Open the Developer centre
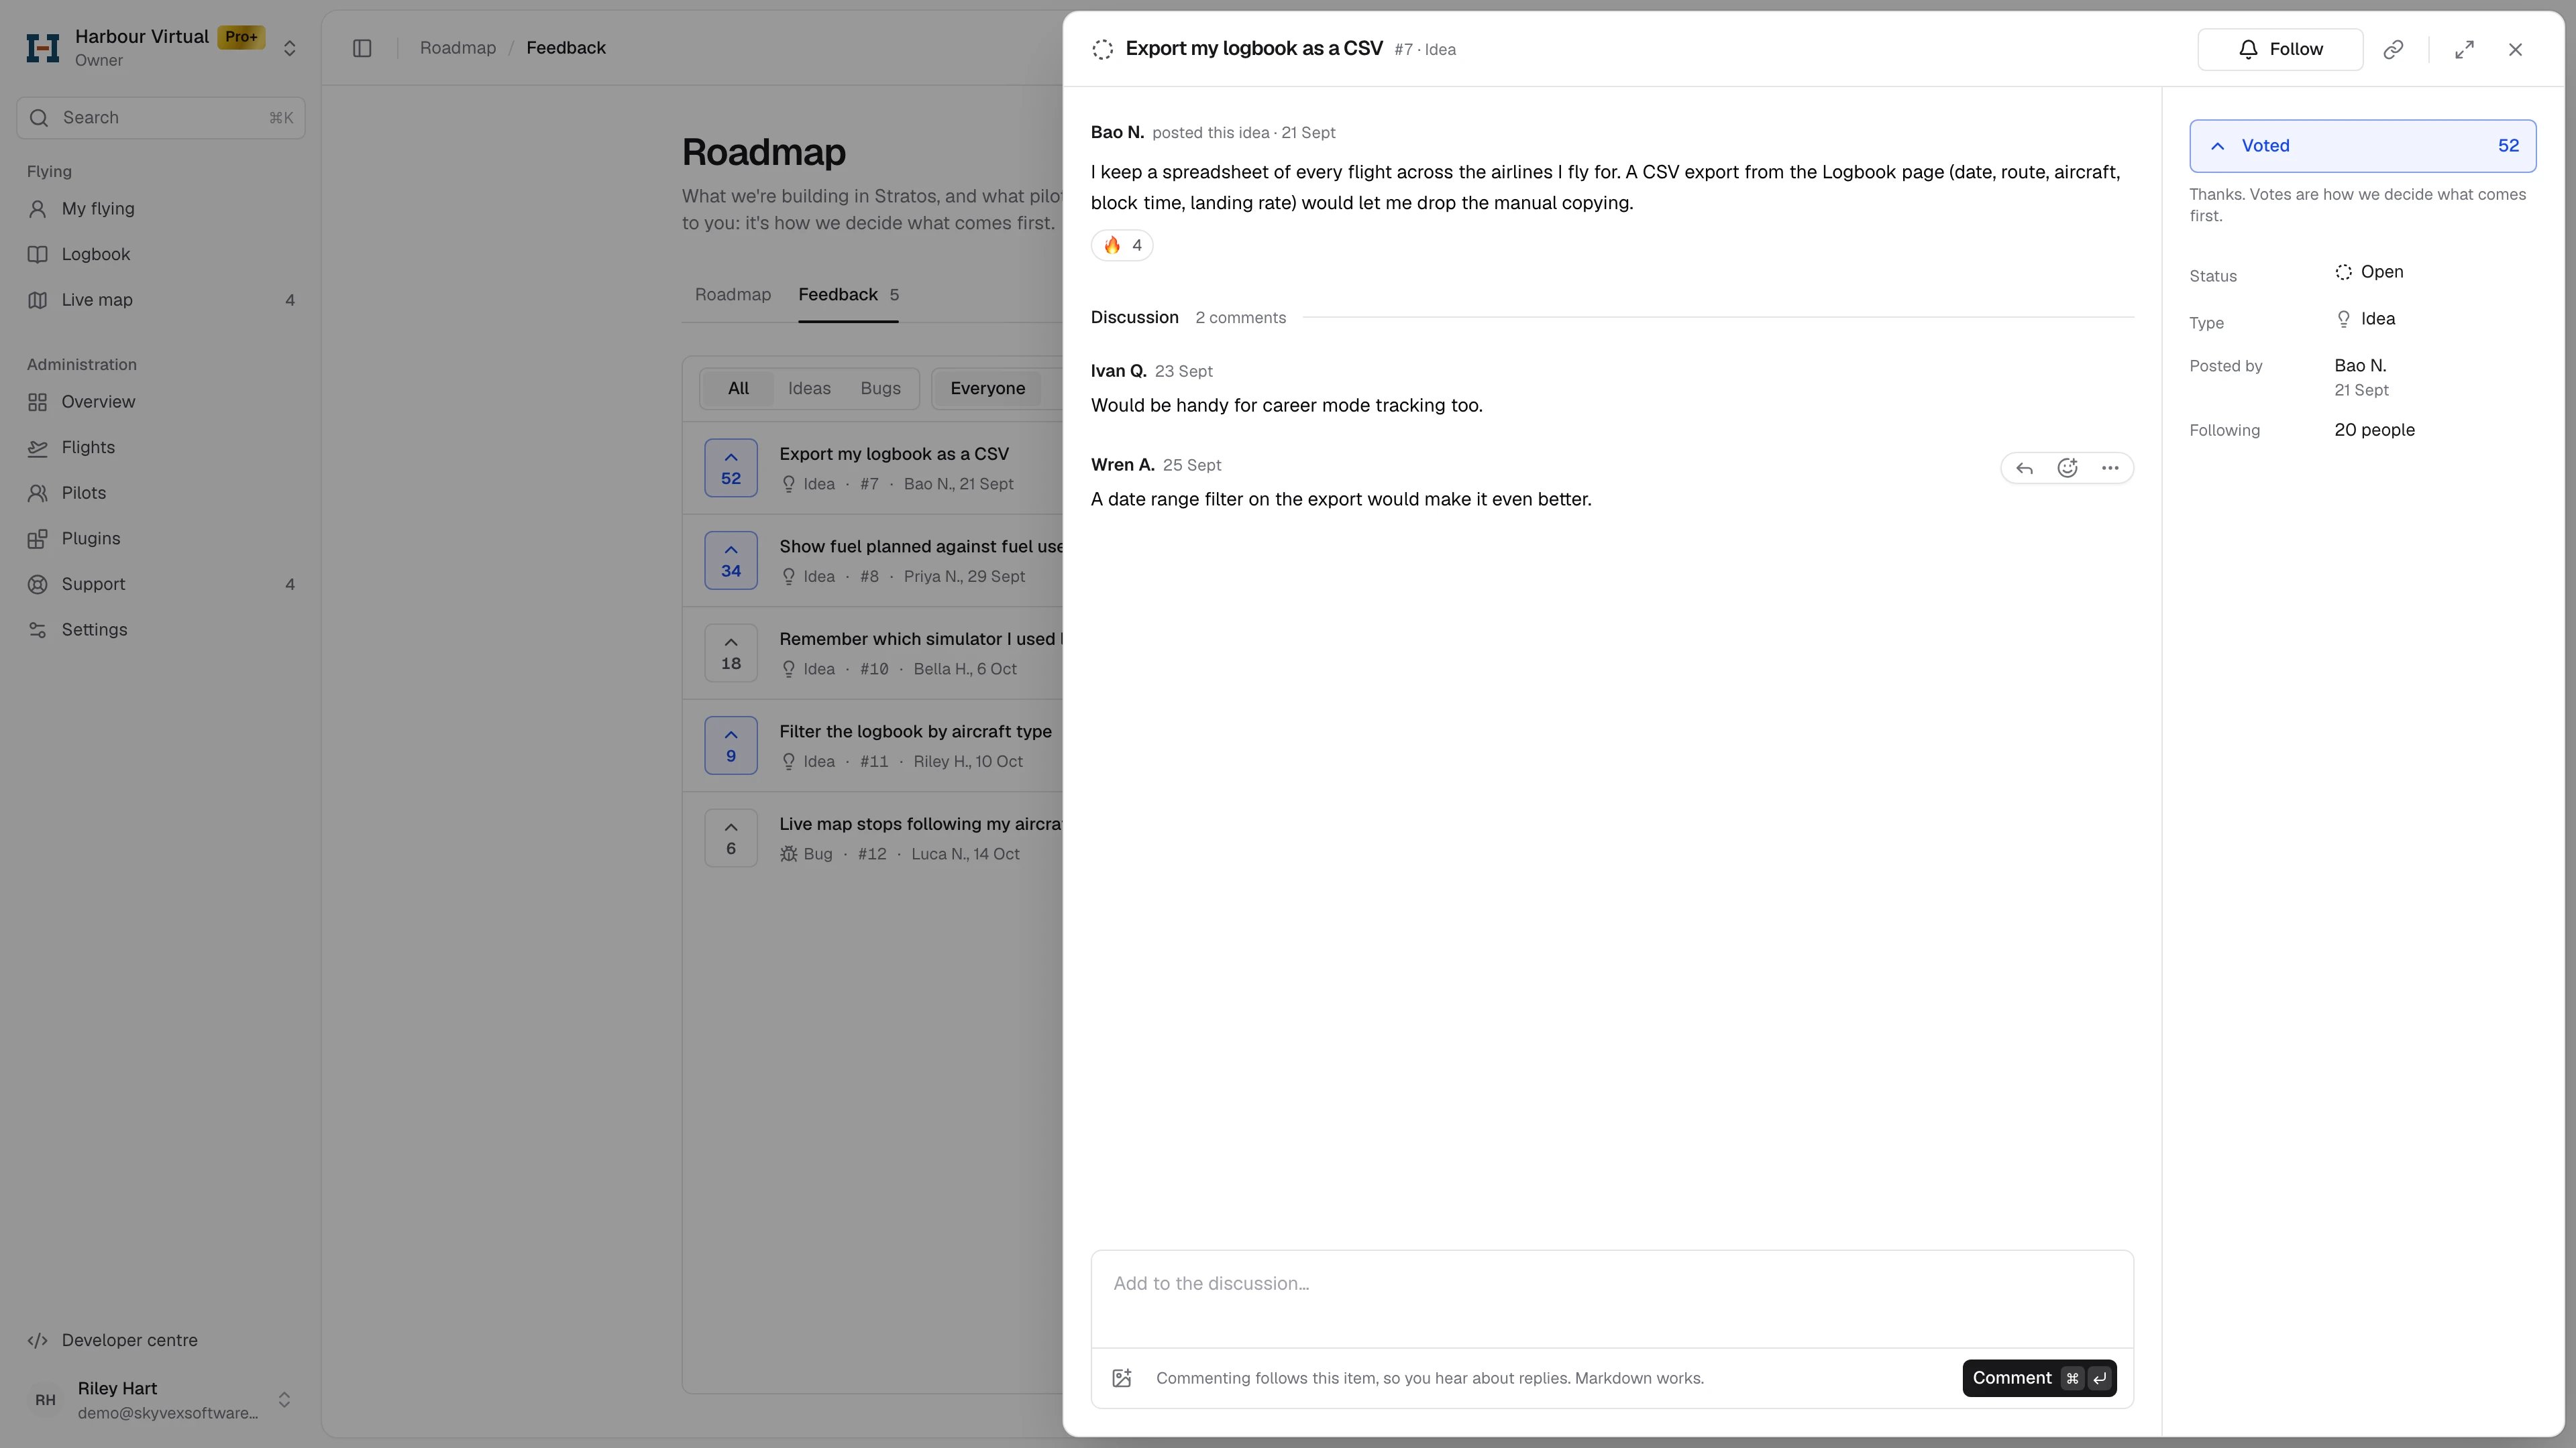 (x=161, y=1340)
